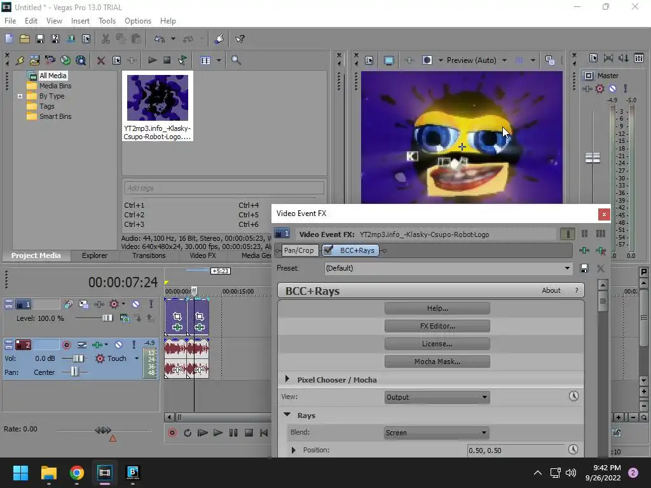Mute video track 1
Screen dimensions: 651x488
pyautogui.click(x=135, y=304)
